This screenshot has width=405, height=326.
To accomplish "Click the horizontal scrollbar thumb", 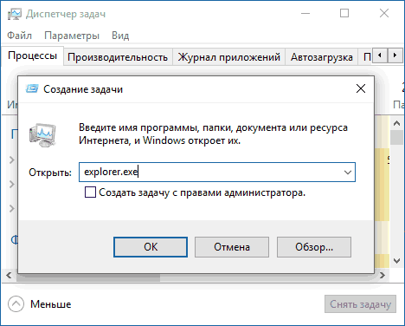I will point(88,277).
